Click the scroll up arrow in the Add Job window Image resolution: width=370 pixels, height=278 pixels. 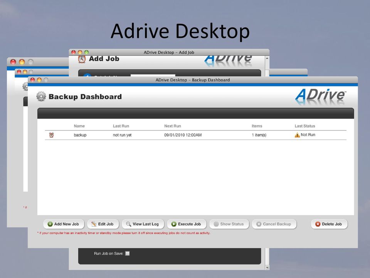click(267, 58)
